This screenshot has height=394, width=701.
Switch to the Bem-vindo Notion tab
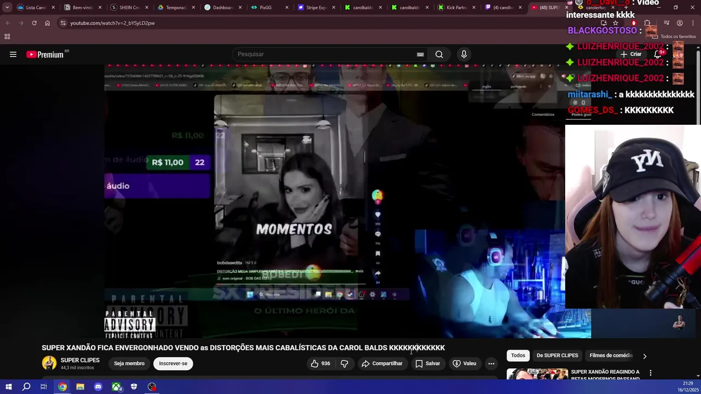click(x=82, y=8)
